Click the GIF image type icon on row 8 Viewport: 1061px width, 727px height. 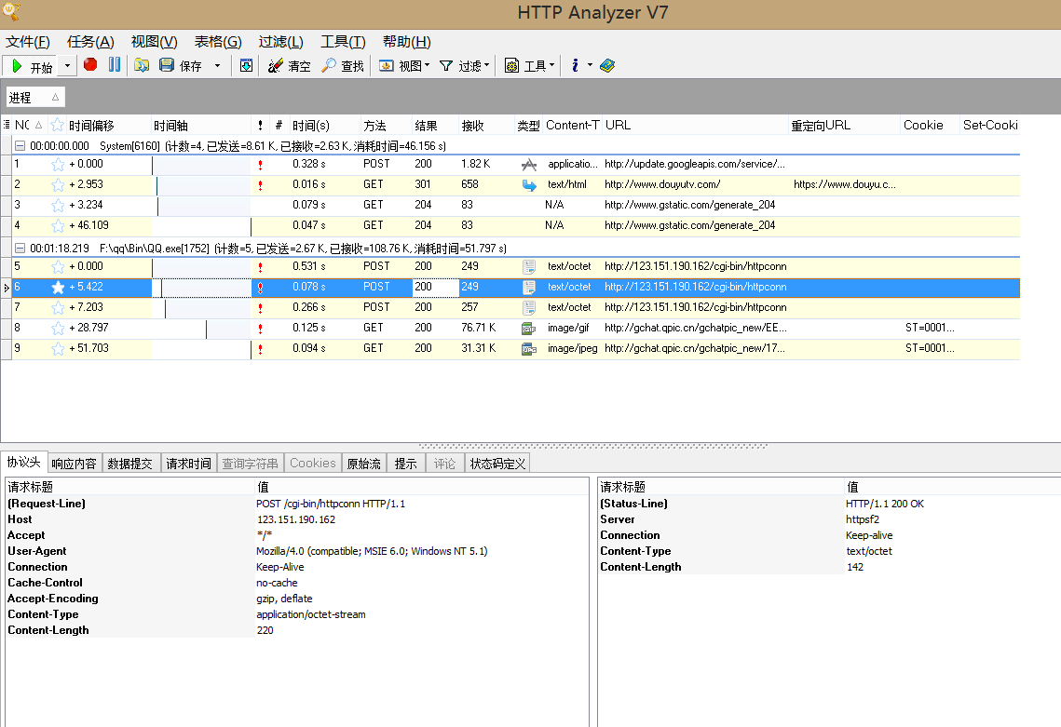pos(529,329)
